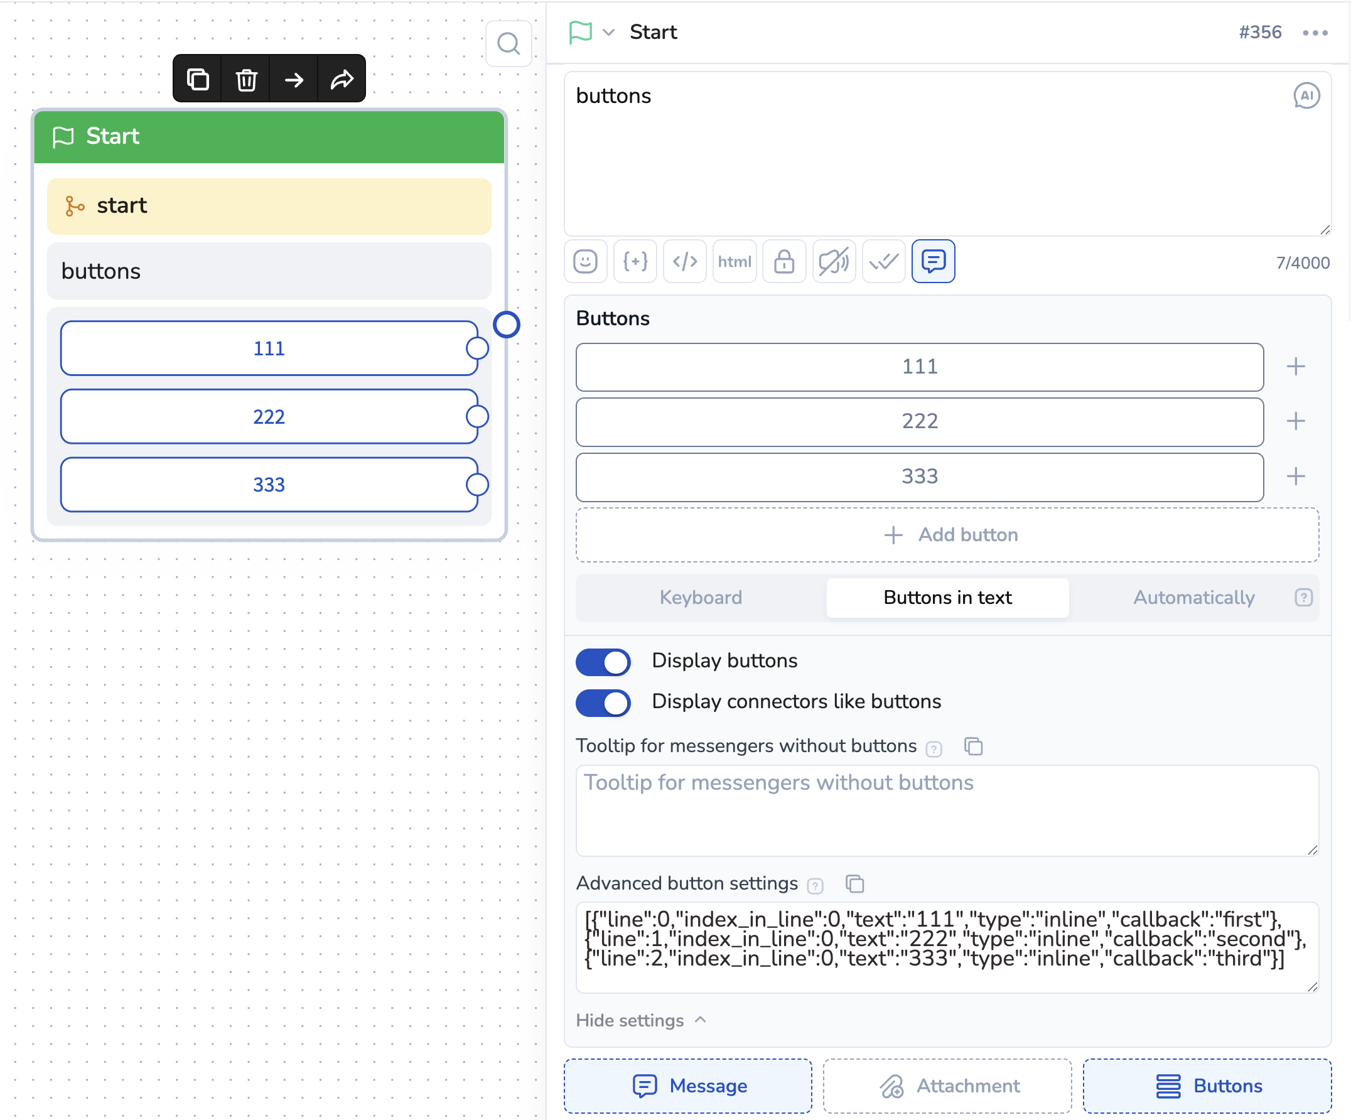Toggle the double checkmark icon
Viewport: 1351px width, 1120px height.
pos(883,261)
